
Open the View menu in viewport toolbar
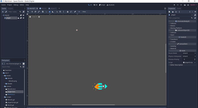pyautogui.click(x=84, y=12)
